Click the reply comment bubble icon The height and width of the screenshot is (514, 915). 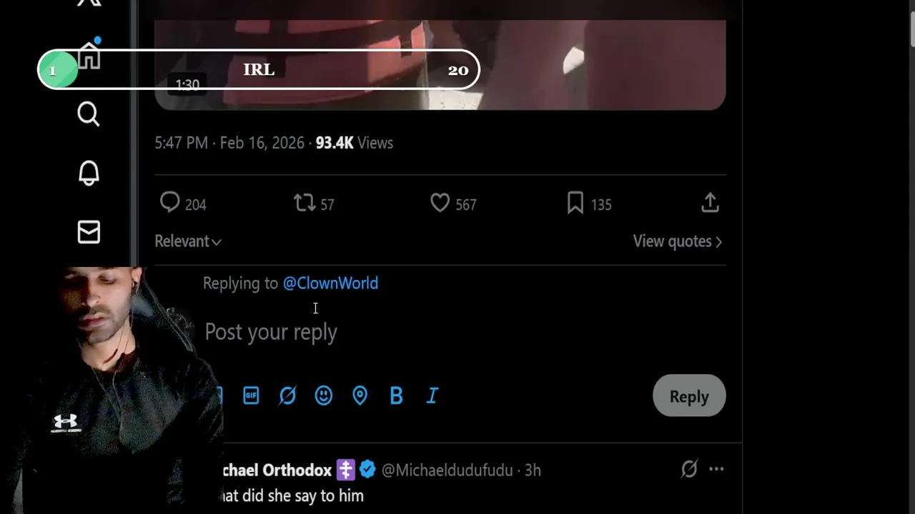click(x=170, y=203)
